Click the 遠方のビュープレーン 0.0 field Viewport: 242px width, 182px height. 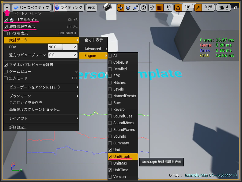tap(63, 55)
